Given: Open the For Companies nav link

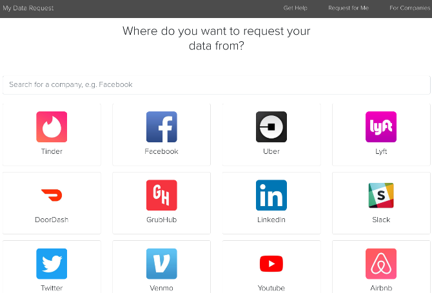Looking at the screenshot, I should pos(409,8).
